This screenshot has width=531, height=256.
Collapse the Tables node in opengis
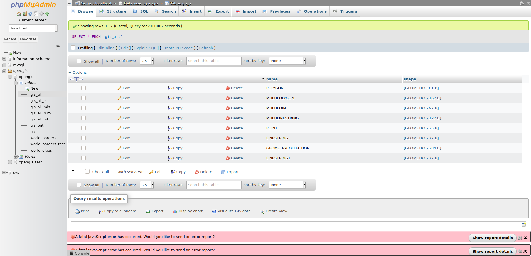pyautogui.click(x=16, y=83)
